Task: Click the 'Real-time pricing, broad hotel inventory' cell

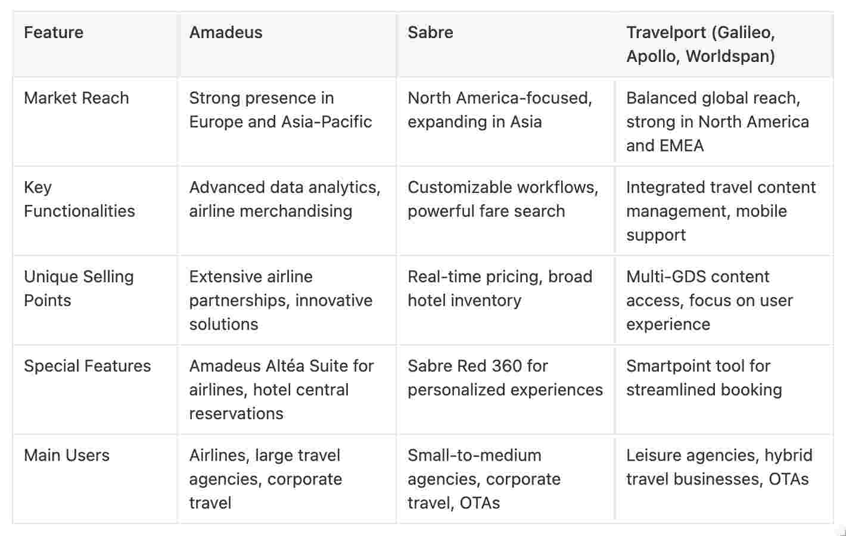Action: 499,288
